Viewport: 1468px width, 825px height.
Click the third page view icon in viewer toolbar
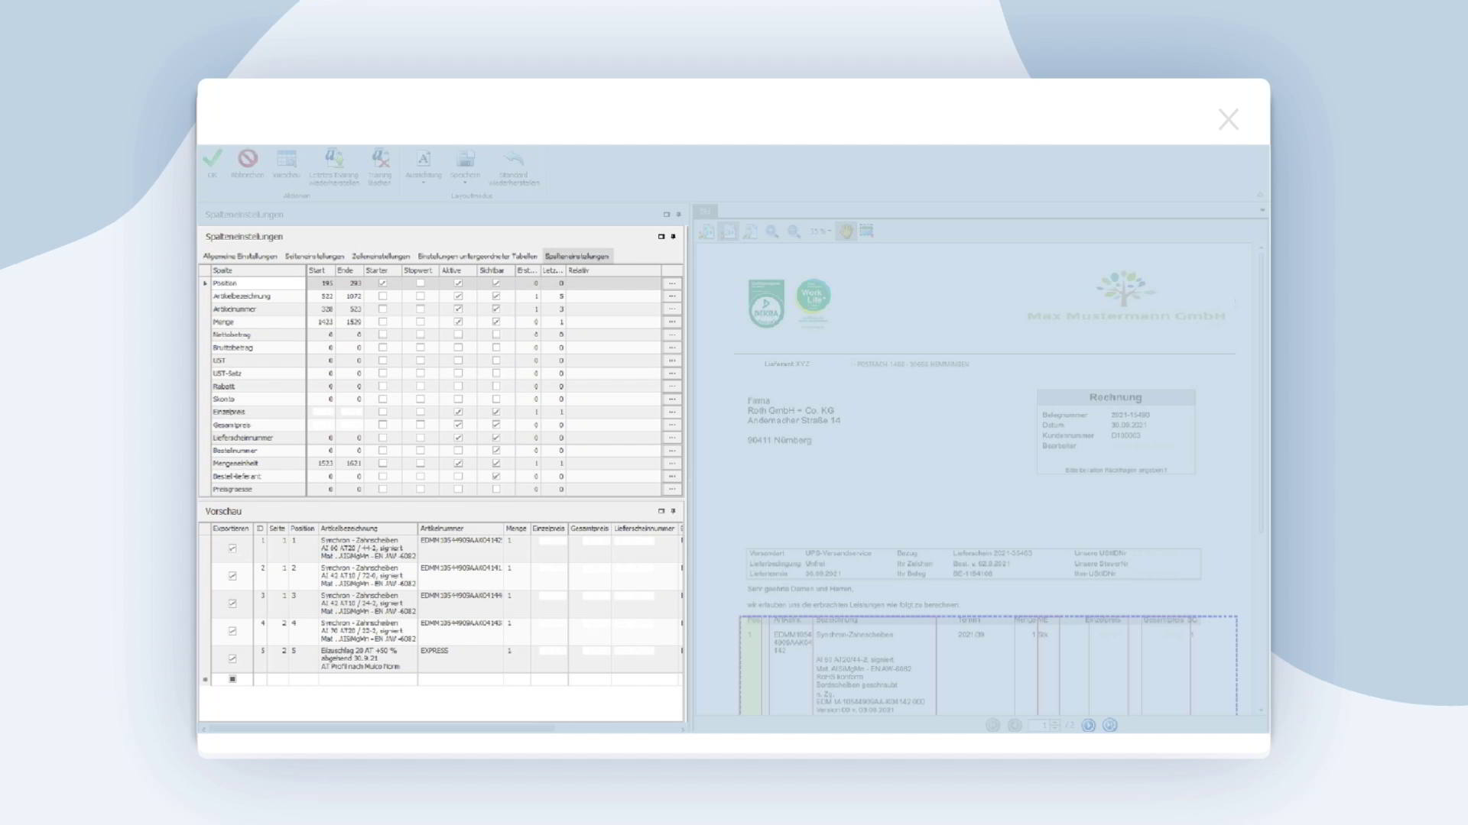coord(750,231)
